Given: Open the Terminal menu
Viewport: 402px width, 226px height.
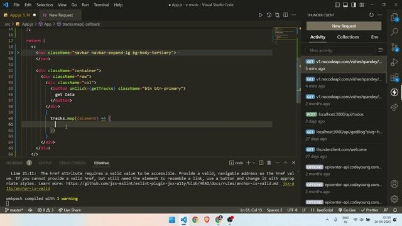Looking at the screenshot, I should tap(101, 5).
